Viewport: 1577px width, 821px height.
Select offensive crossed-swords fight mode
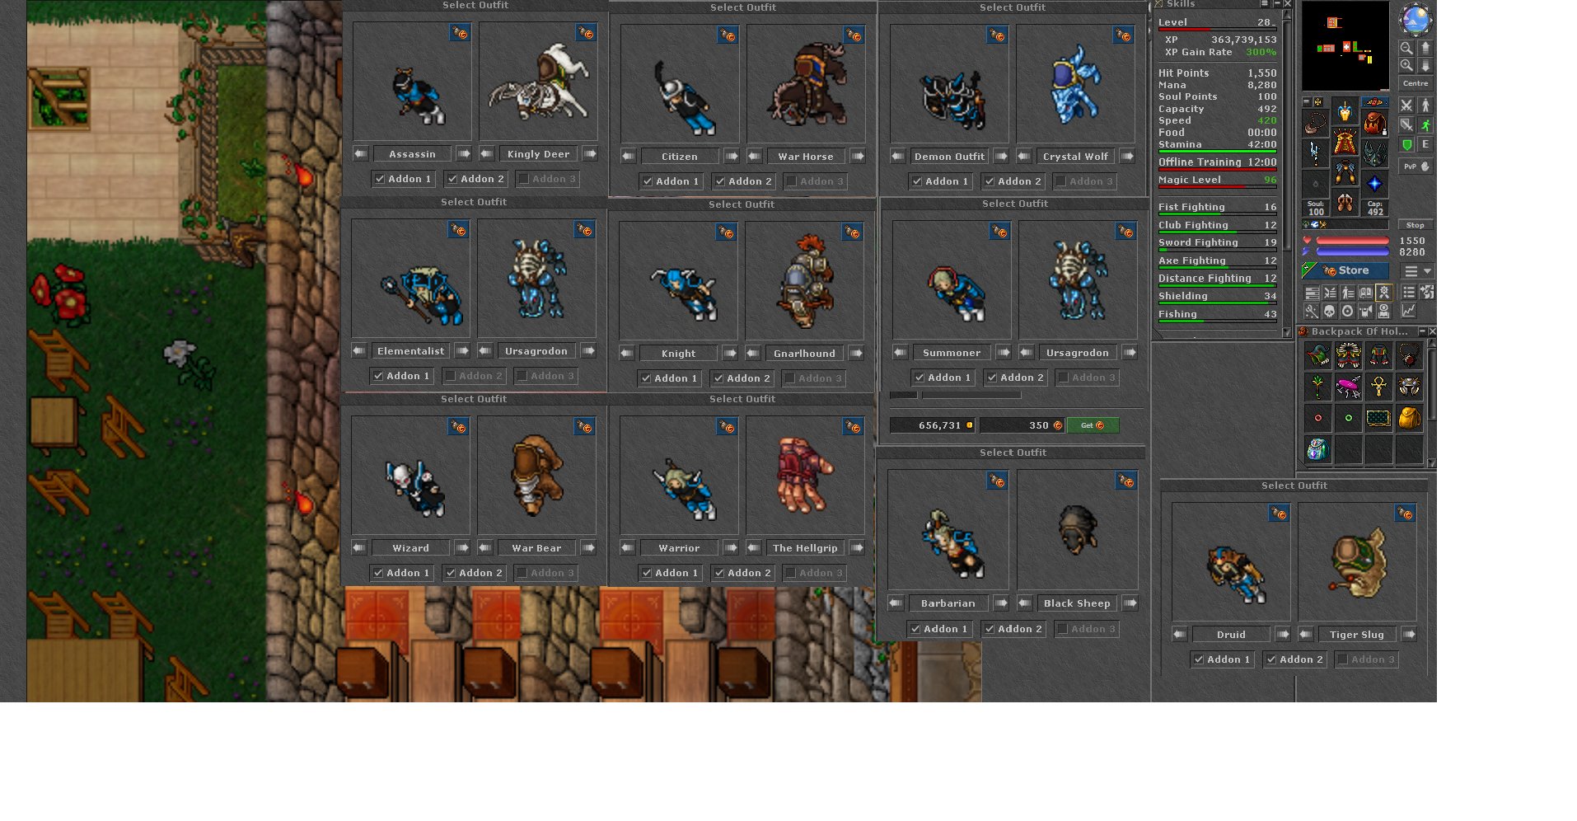click(x=1406, y=106)
